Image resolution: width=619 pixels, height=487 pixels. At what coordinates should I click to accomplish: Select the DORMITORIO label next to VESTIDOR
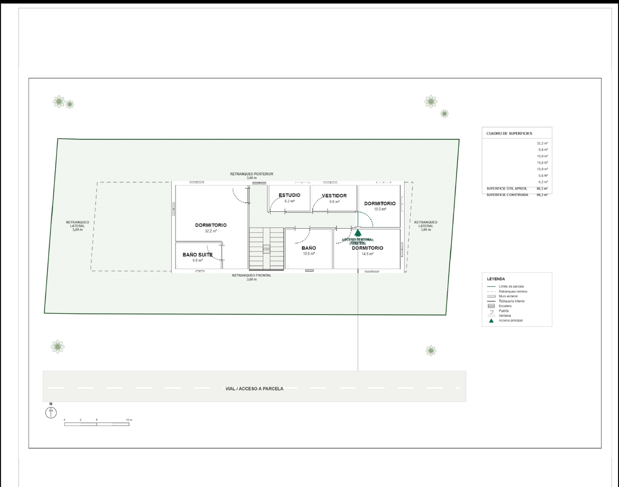(x=380, y=204)
